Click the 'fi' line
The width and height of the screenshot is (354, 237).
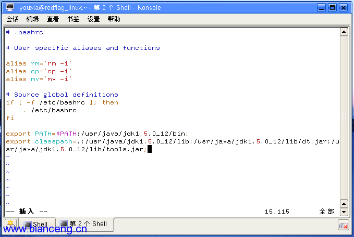coord(10,118)
